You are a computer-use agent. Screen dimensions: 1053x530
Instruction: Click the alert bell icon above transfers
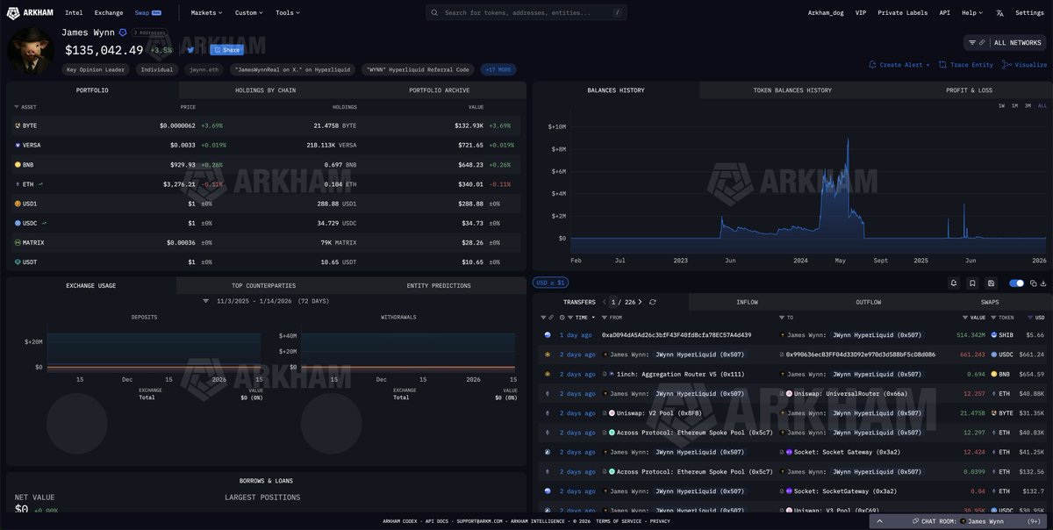tap(954, 283)
